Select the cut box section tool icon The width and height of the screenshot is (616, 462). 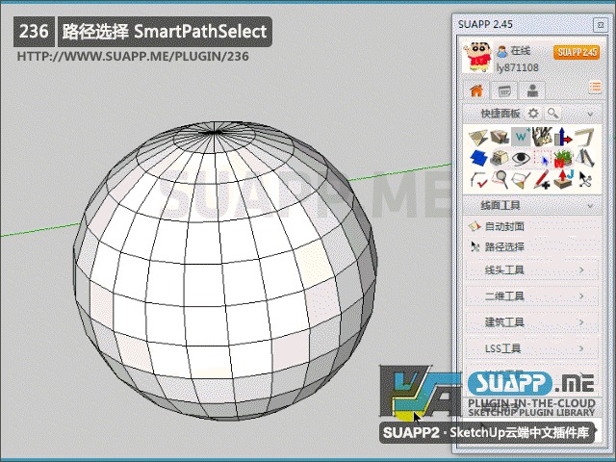coord(500,137)
